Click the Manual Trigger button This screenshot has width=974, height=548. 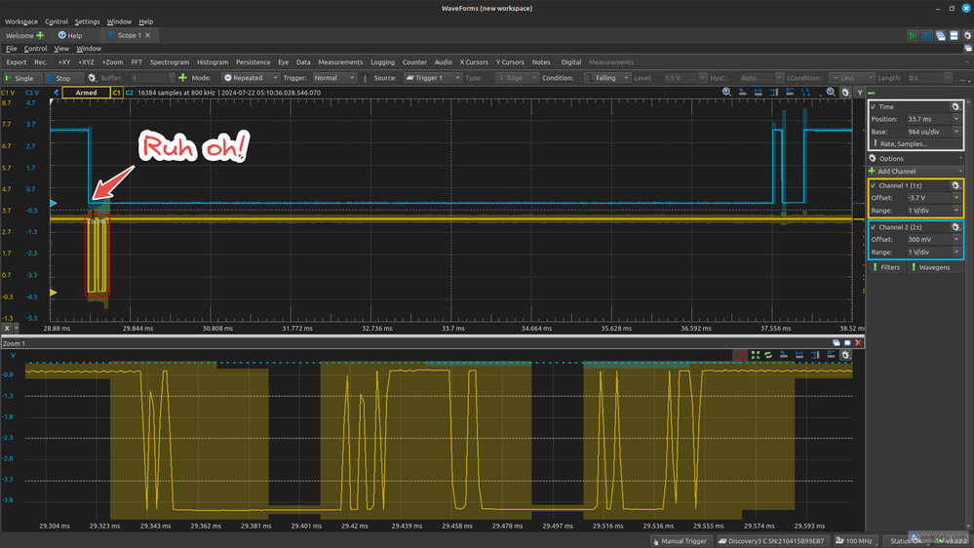coord(682,540)
